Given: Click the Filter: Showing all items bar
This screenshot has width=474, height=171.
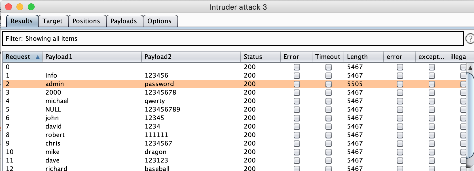Looking at the screenshot, I should pyautogui.click(x=233, y=39).
